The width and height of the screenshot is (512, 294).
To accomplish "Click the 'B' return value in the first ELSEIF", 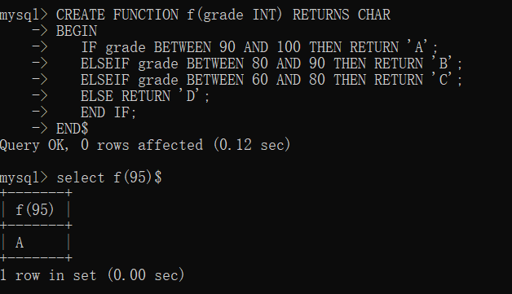I will (x=442, y=63).
